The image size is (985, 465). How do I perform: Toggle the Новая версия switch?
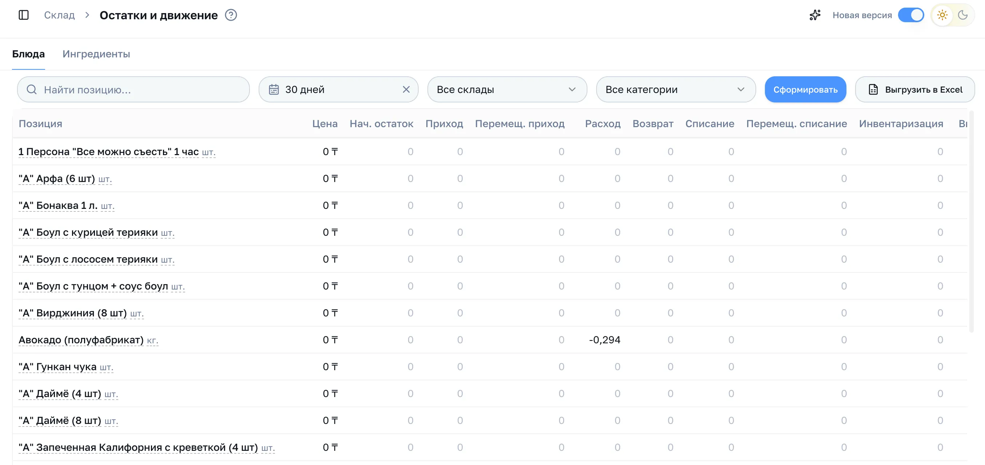point(911,15)
